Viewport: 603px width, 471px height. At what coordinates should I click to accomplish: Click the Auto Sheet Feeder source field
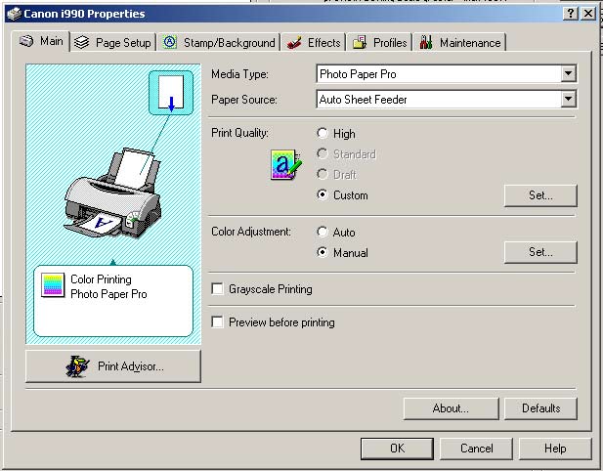point(446,100)
